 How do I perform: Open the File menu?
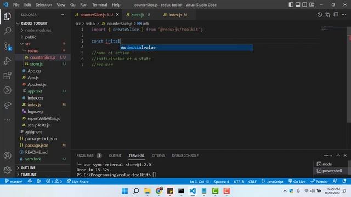pos(16,5)
